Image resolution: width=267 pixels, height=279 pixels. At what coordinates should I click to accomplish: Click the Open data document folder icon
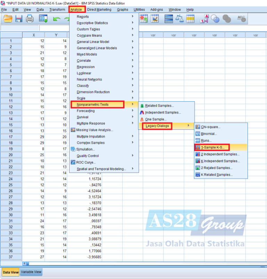tap(8, 19)
